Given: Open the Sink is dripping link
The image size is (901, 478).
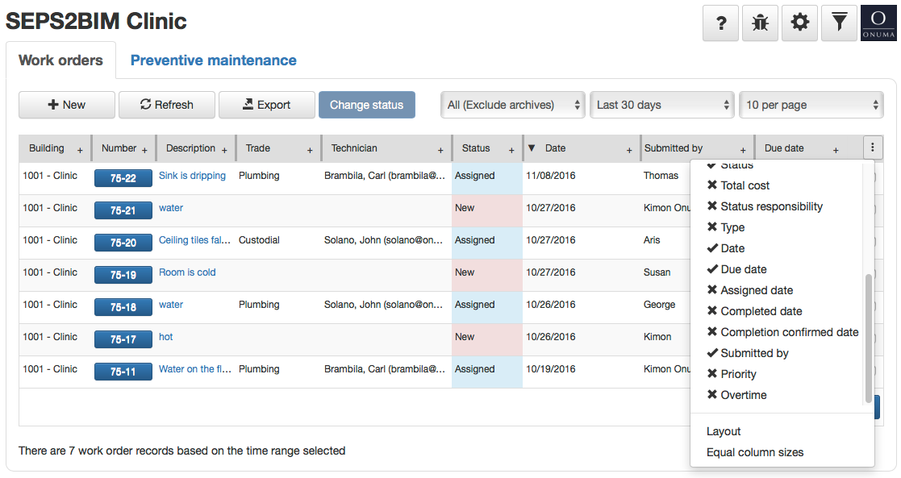Looking at the screenshot, I should [x=192, y=176].
